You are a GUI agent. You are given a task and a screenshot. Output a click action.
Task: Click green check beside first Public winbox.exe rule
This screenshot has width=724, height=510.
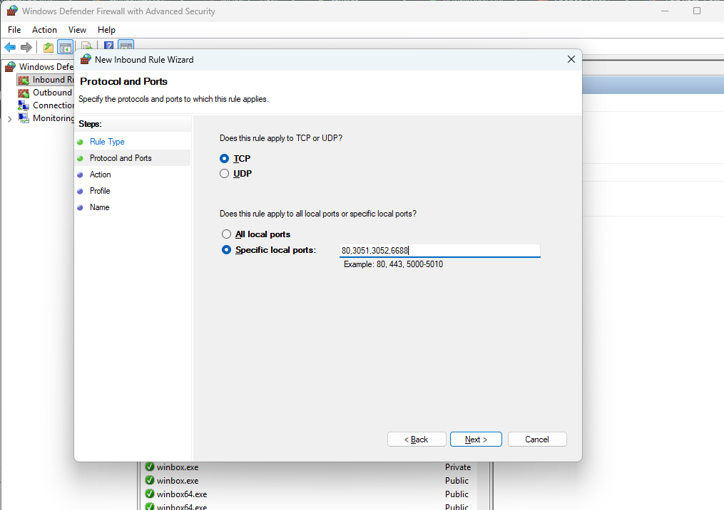click(x=150, y=480)
